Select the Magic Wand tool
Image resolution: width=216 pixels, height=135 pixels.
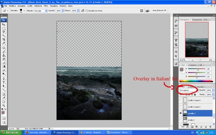[x=4, y=36]
